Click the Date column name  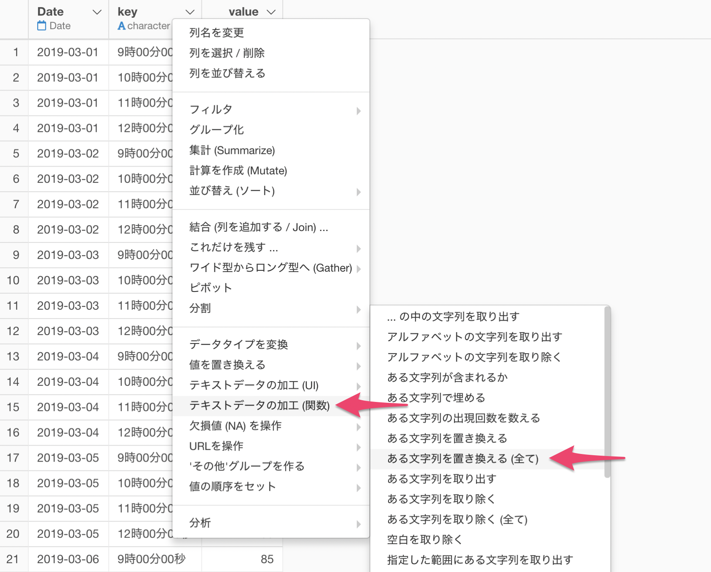coord(50,12)
